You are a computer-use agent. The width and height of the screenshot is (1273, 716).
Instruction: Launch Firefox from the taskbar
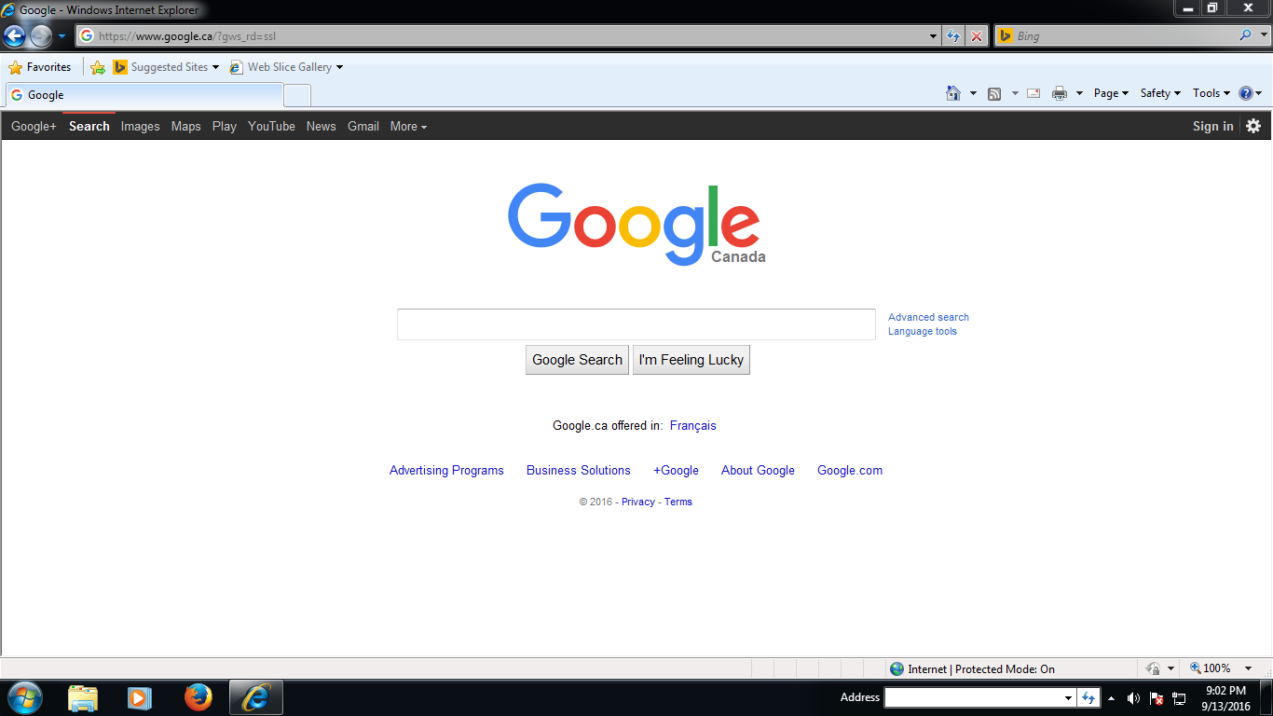(198, 697)
